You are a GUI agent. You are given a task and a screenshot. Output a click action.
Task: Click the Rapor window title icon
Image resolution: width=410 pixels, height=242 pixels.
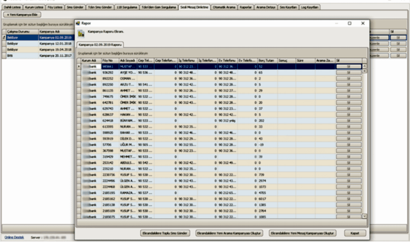[x=78, y=23]
